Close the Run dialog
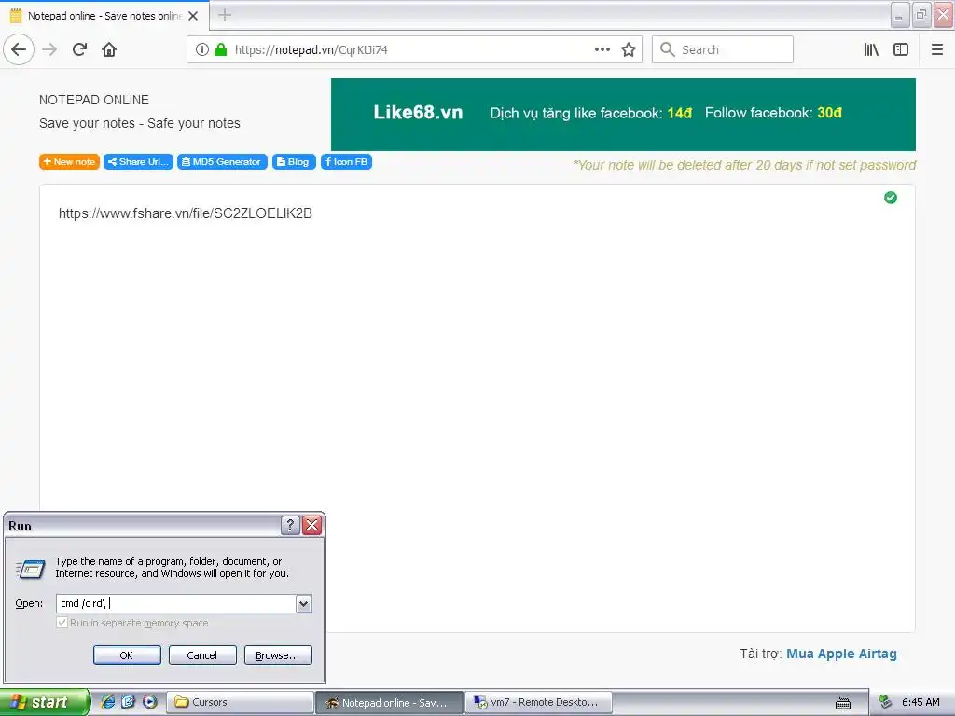955x716 pixels. click(311, 525)
